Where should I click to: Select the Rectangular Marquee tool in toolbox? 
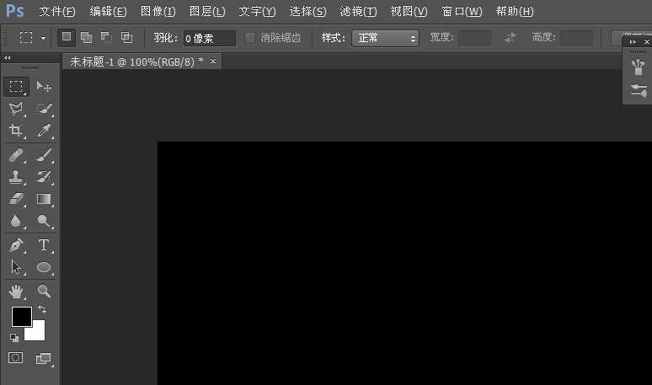pos(16,87)
